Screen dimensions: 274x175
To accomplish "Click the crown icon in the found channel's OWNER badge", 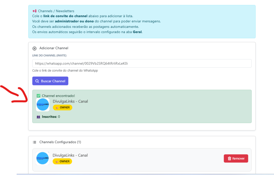I will (57, 108).
